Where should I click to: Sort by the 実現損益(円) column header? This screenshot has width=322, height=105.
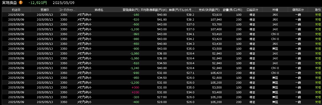tap(131, 10)
